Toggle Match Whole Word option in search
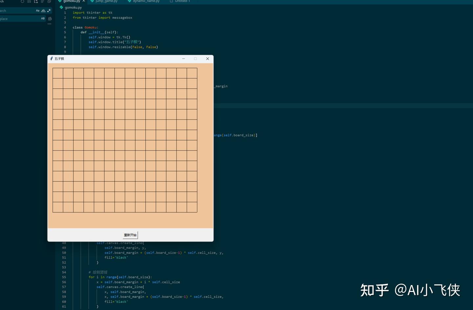473x310 pixels. 43,11
